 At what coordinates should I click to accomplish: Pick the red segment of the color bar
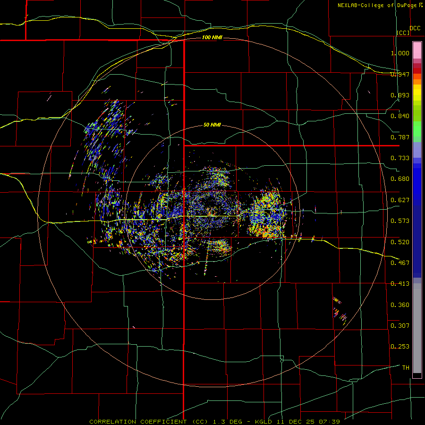[417, 71]
